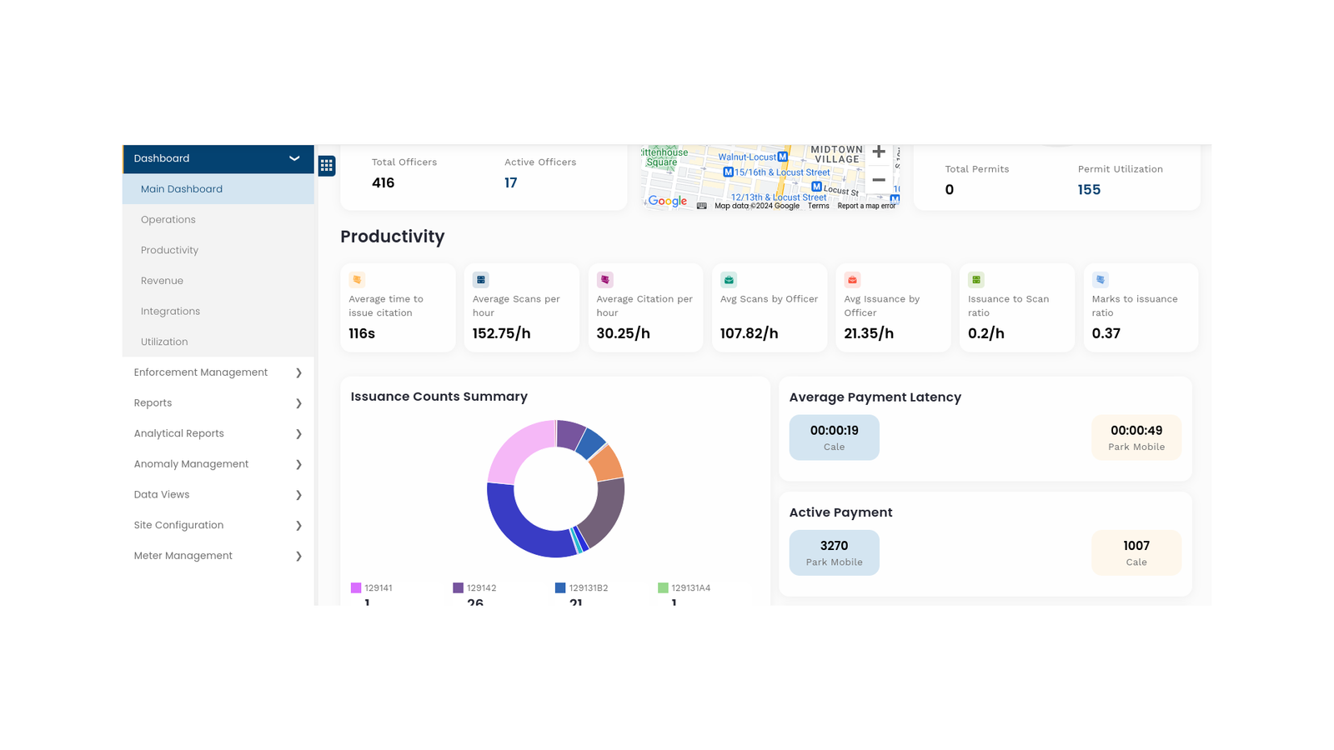1334x750 pixels.
Task: Click the Marks to issuance ratio icon
Action: coord(1101,280)
